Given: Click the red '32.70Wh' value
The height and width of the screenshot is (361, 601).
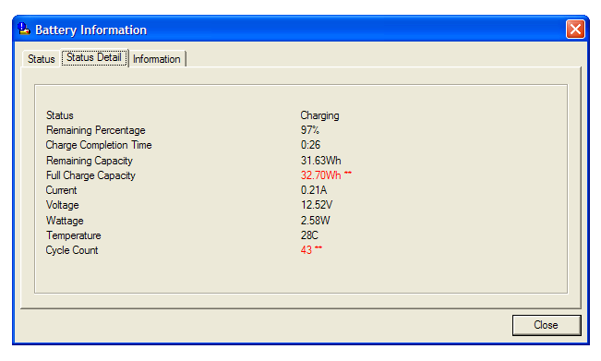Looking at the screenshot, I should click(x=321, y=175).
